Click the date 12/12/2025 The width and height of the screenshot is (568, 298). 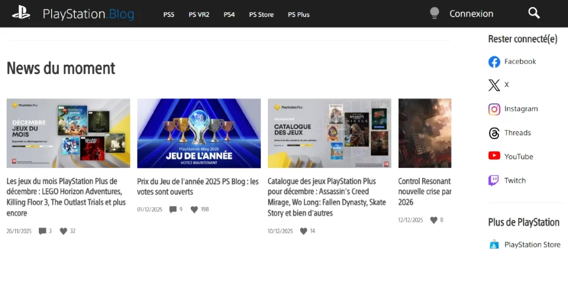click(410, 220)
